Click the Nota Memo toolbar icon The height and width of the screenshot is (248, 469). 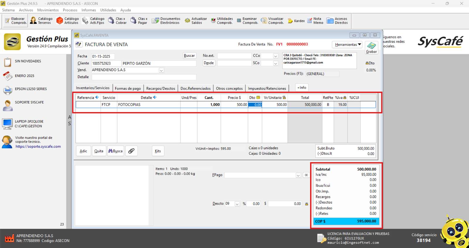(x=315, y=20)
